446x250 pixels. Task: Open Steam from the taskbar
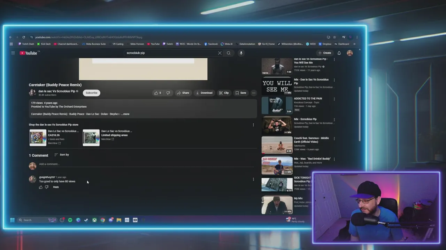[x=86, y=220]
